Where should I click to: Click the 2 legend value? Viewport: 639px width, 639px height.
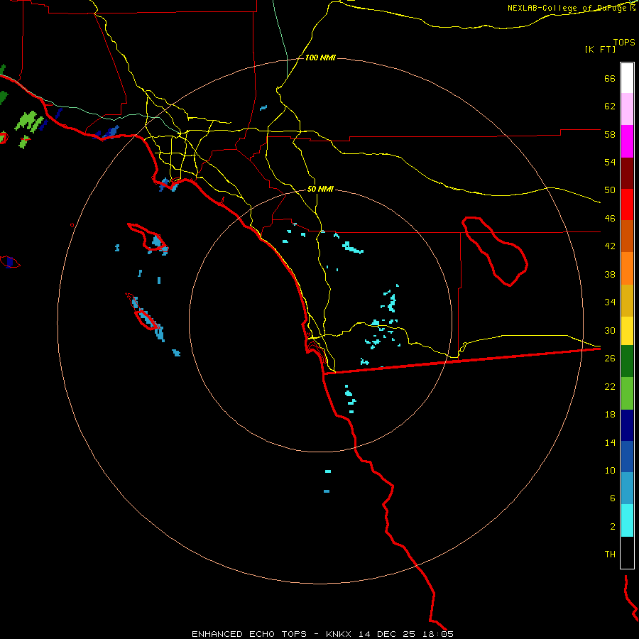pos(613,527)
